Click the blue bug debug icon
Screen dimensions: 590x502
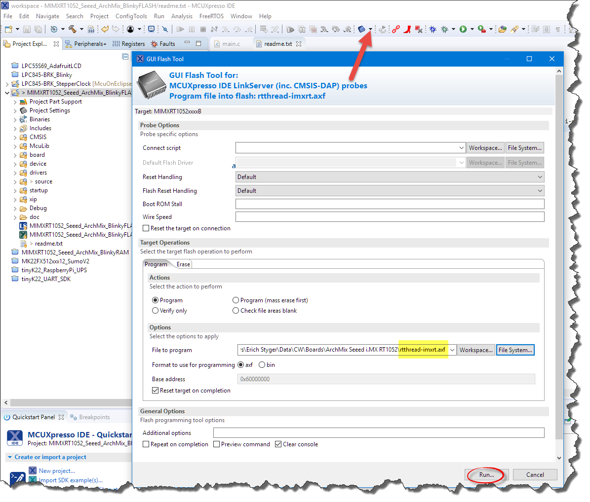(x=433, y=30)
